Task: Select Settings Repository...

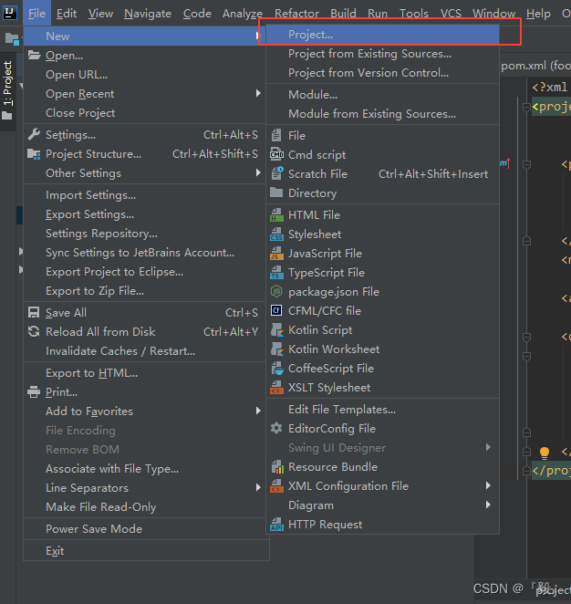Action: 144,233
